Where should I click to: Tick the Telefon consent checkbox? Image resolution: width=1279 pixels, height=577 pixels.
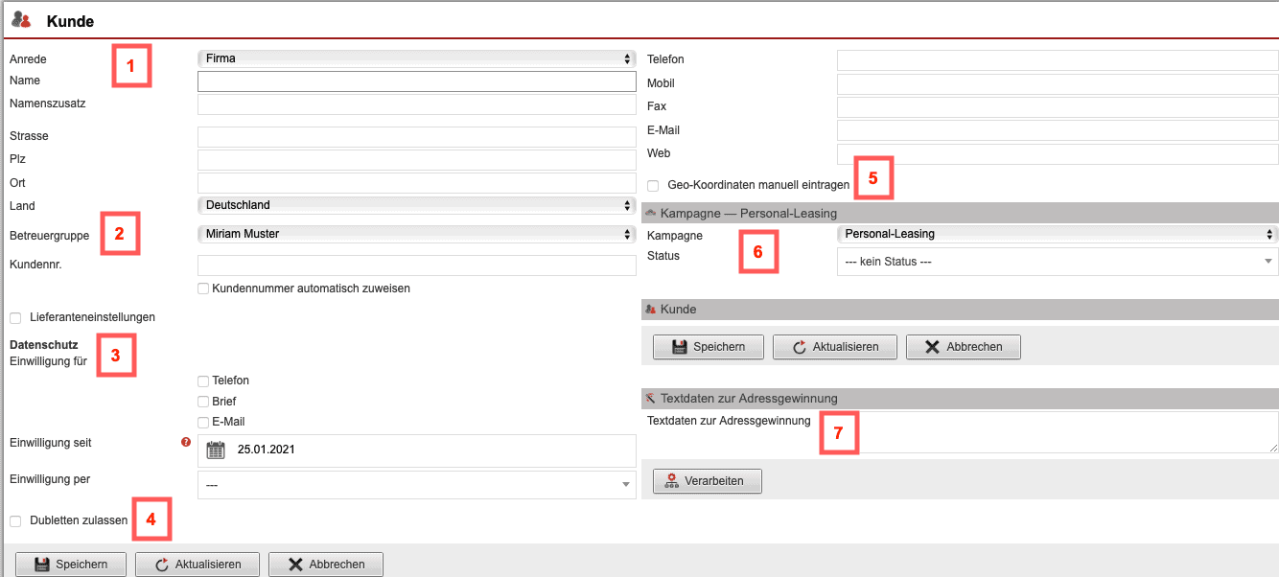pos(203,381)
